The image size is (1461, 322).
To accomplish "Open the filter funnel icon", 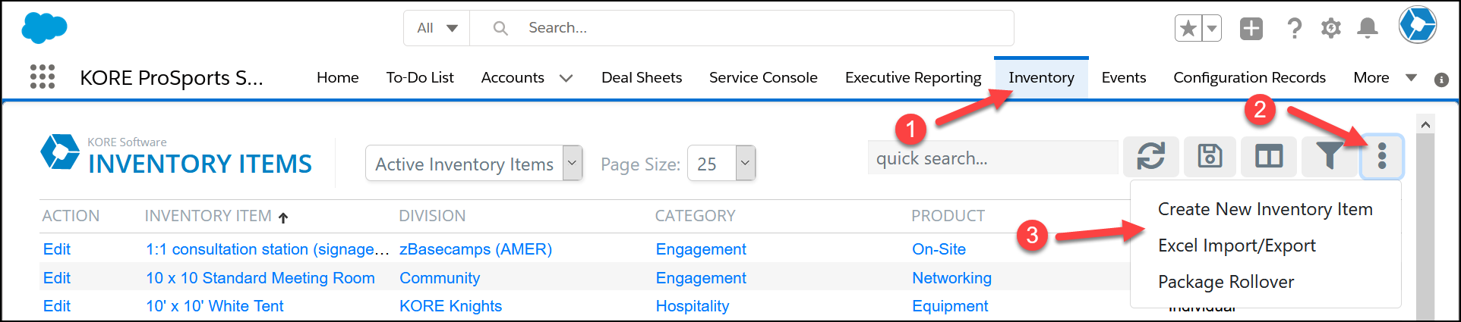I will 1328,157.
